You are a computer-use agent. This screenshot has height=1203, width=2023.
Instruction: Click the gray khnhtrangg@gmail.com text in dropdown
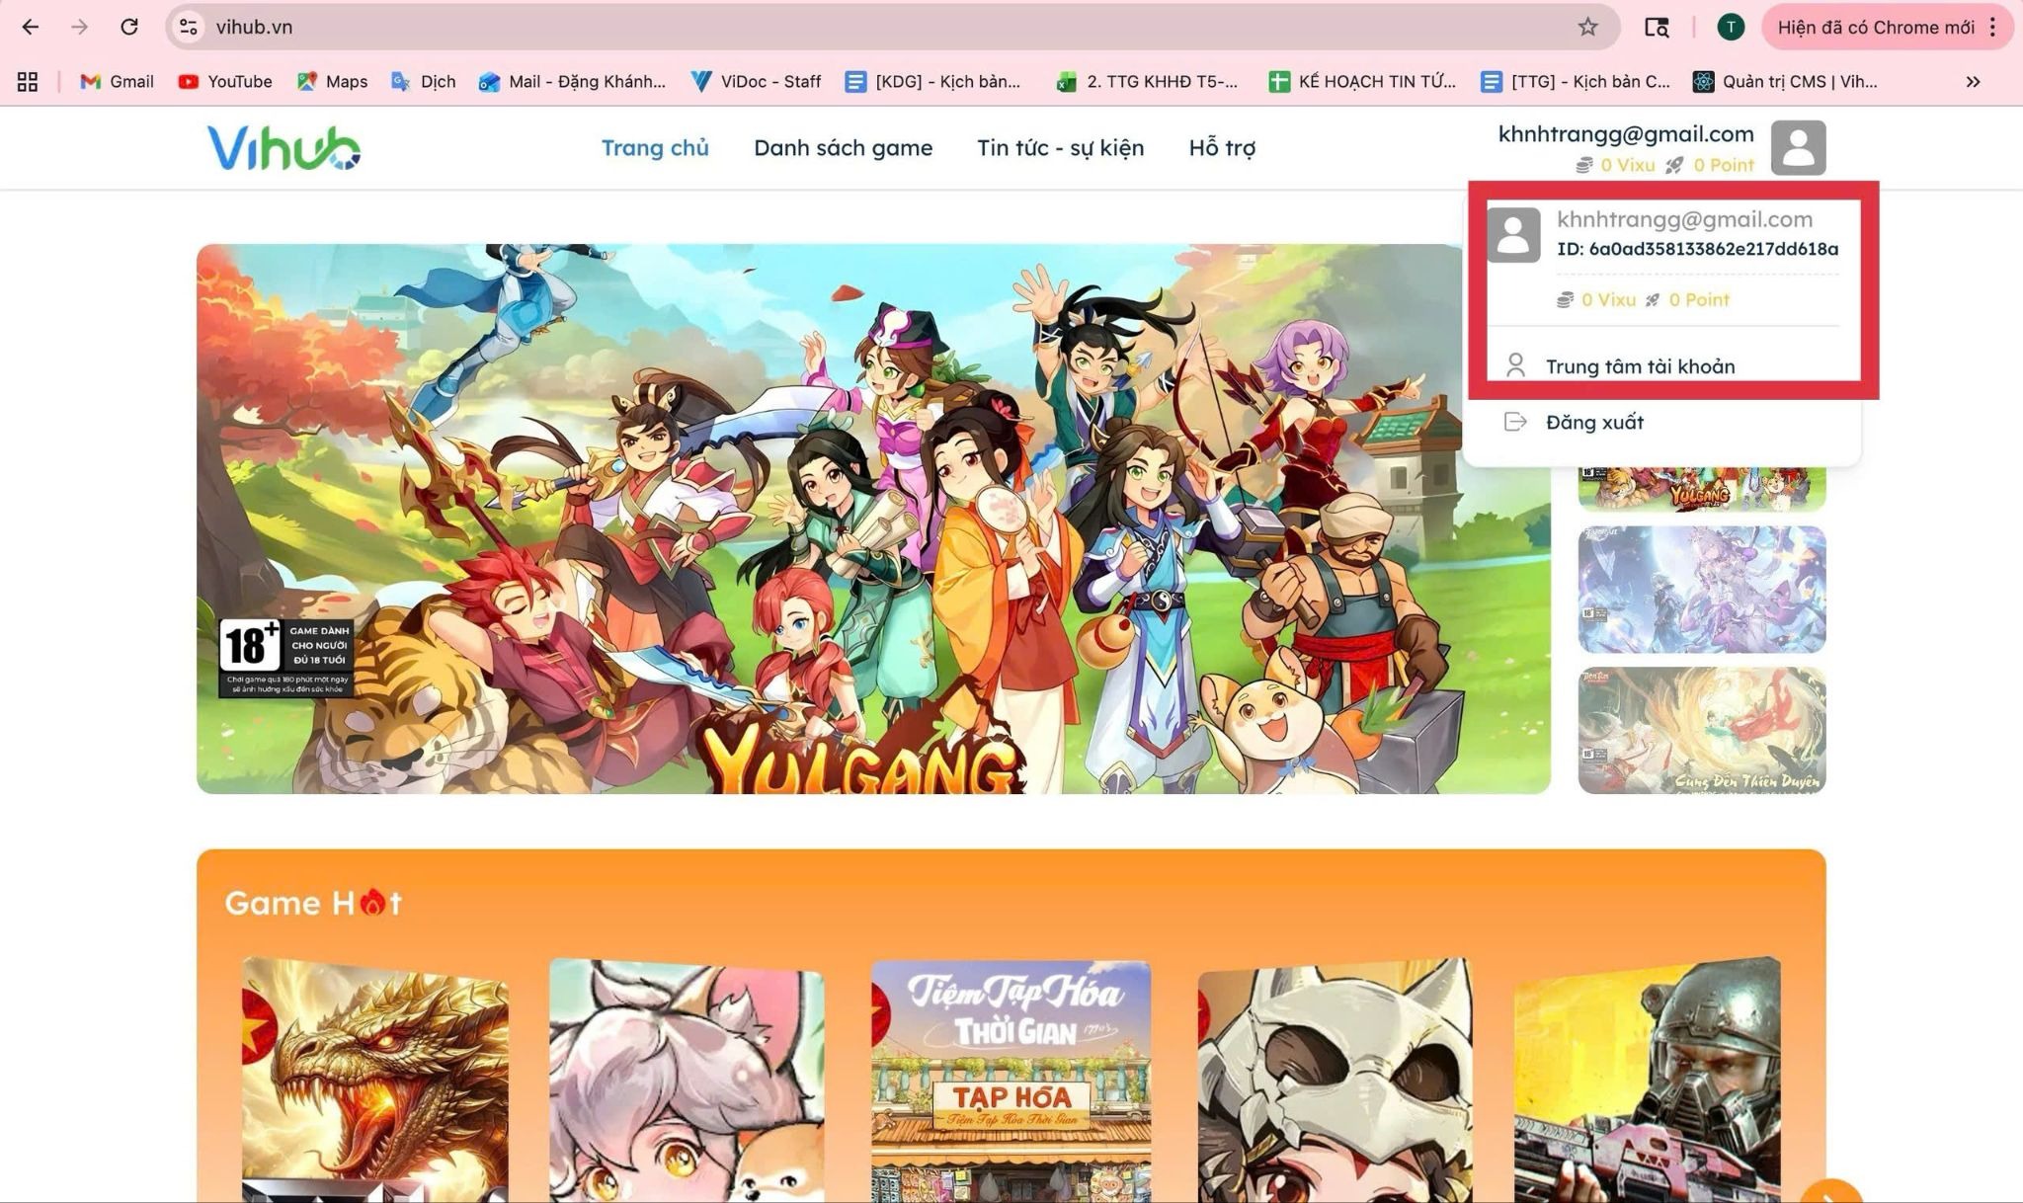pos(1684,219)
